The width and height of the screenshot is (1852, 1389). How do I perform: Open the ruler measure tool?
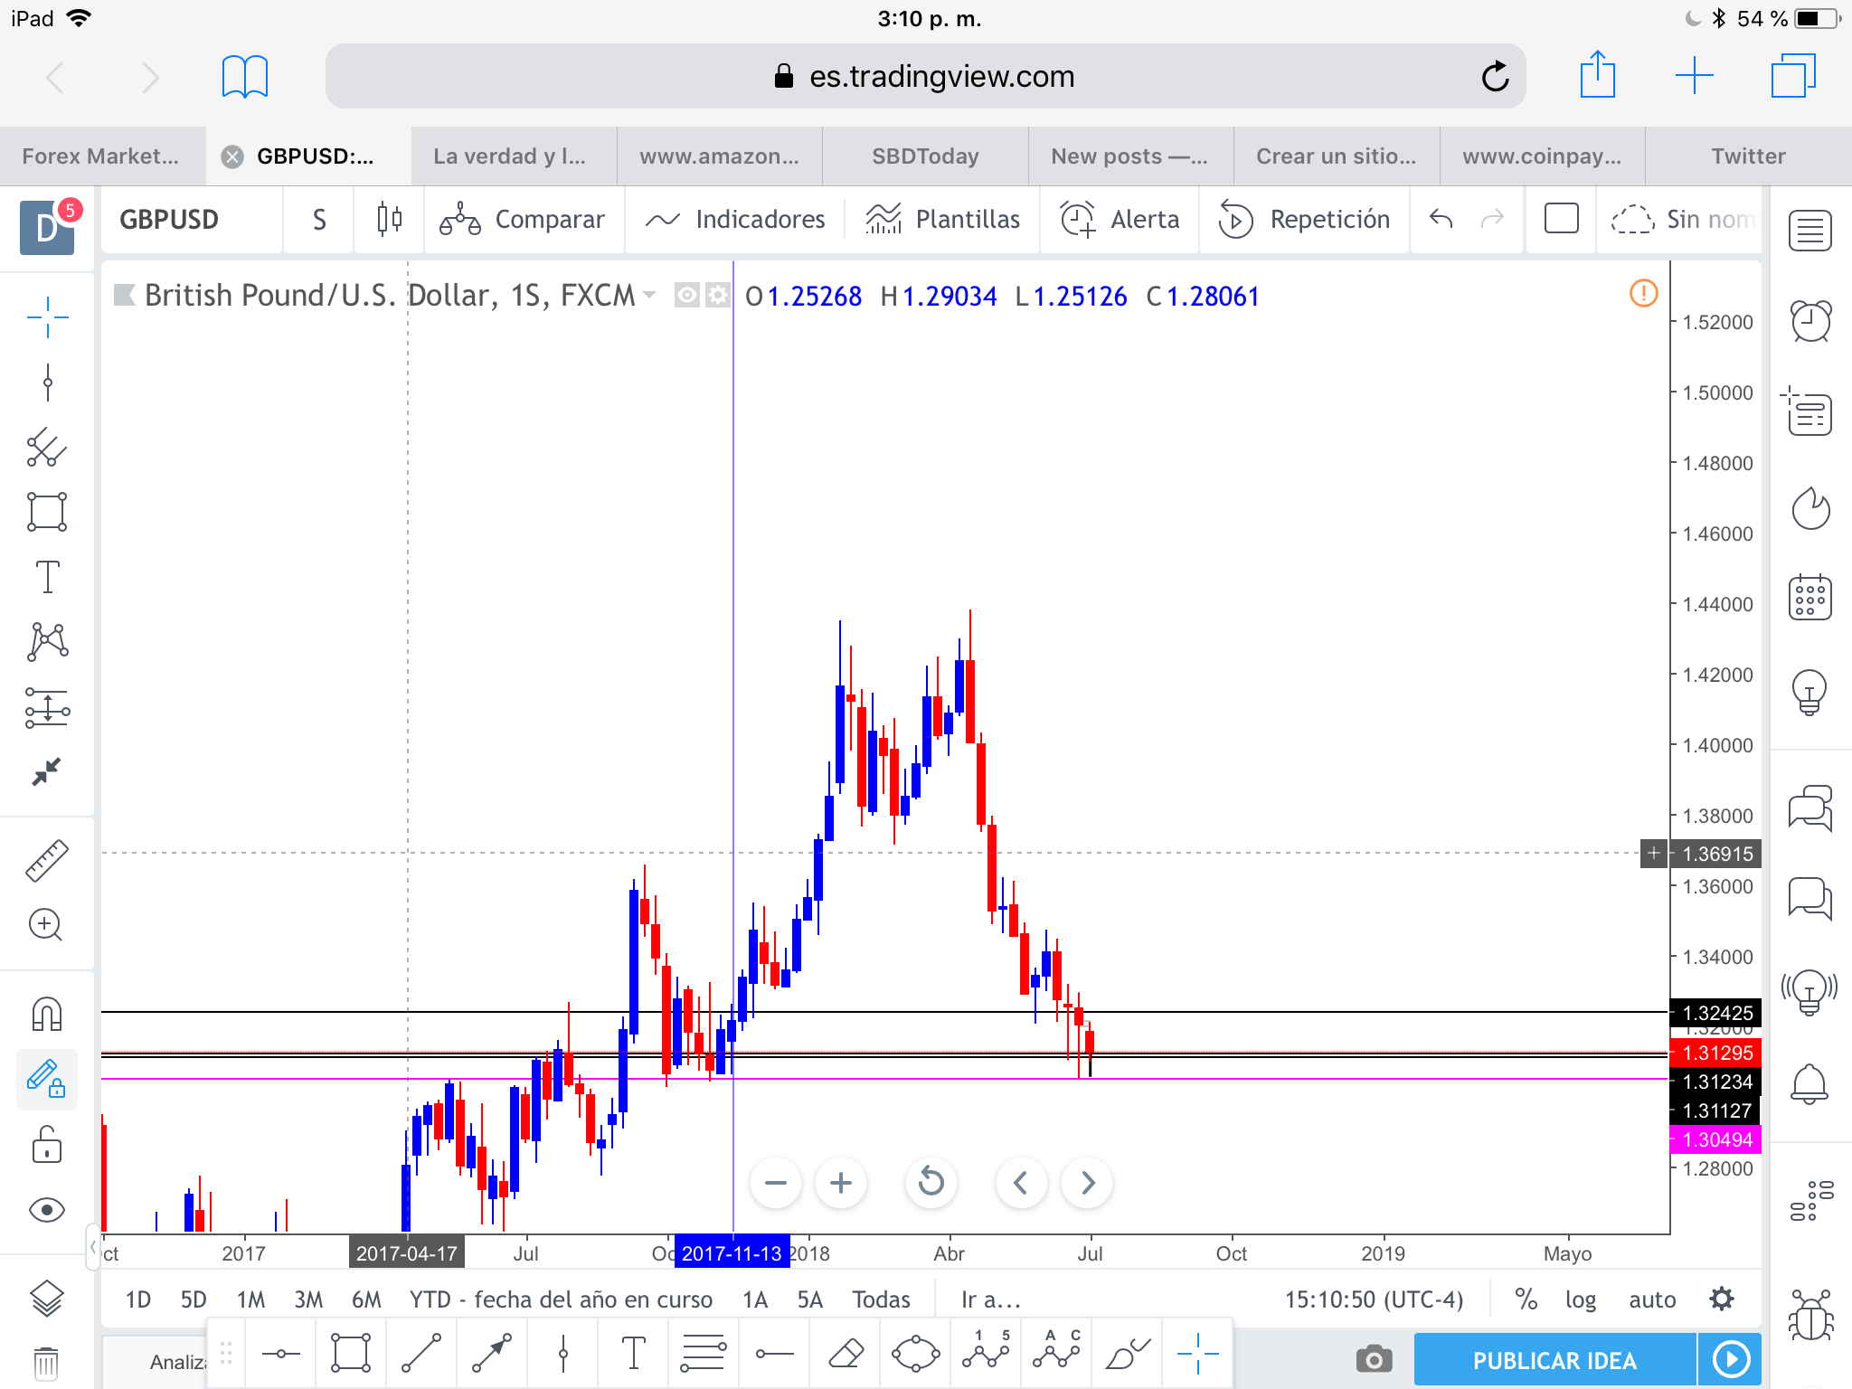tap(47, 860)
